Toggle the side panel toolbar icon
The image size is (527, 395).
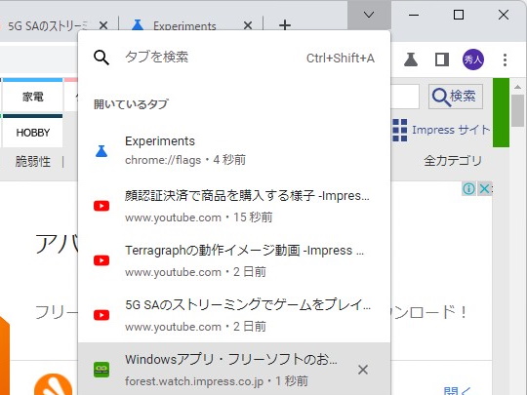pos(442,59)
